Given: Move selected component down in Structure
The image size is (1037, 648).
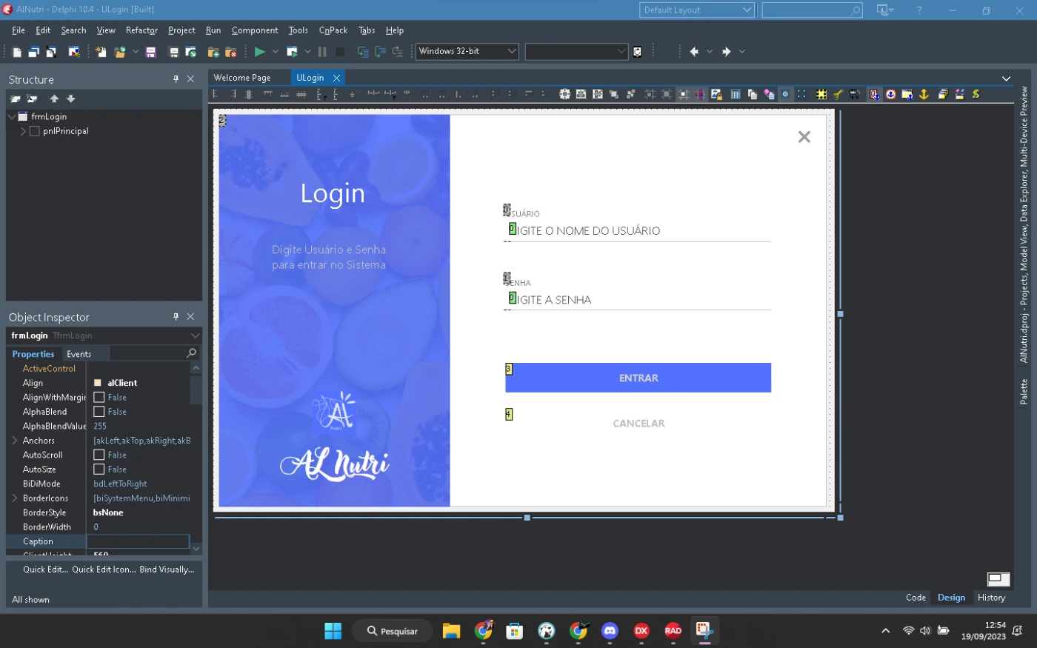Looking at the screenshot, I should pyautogui.click(x=71, y=98).
